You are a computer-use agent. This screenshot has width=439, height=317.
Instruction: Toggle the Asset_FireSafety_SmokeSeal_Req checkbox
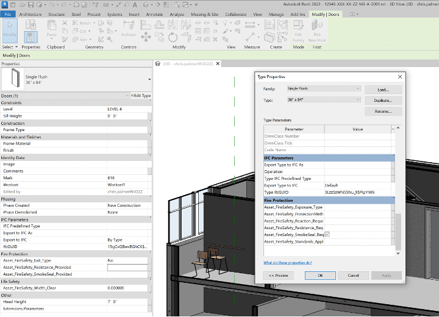coord(327,234)
